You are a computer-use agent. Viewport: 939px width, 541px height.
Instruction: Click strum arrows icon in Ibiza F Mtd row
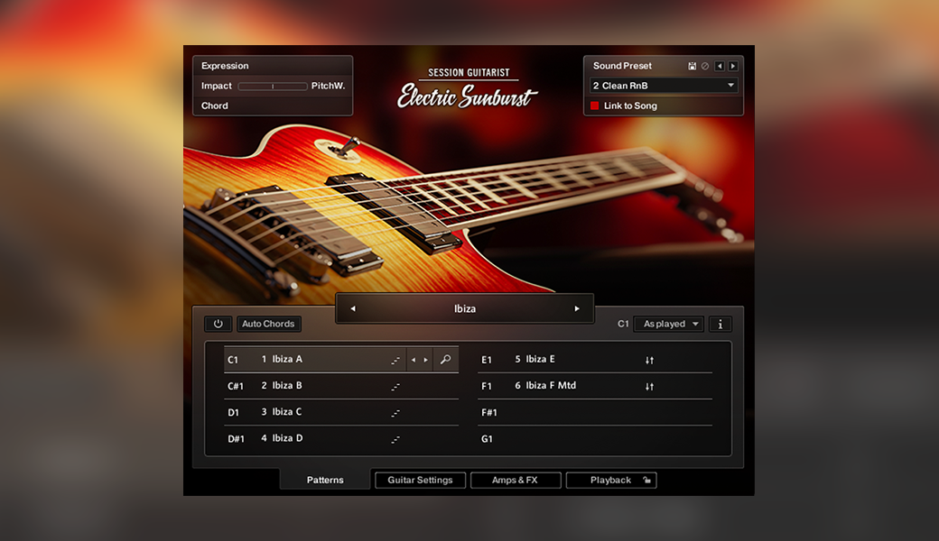(649, 386)
